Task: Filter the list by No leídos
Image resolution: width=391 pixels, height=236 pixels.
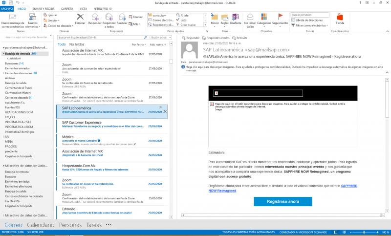Action: click(76, 44)
